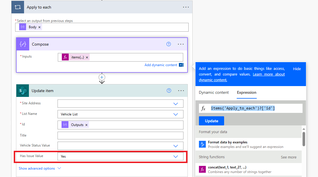
Task: Click the Compose help question mark icon
Action: (168, 44)
